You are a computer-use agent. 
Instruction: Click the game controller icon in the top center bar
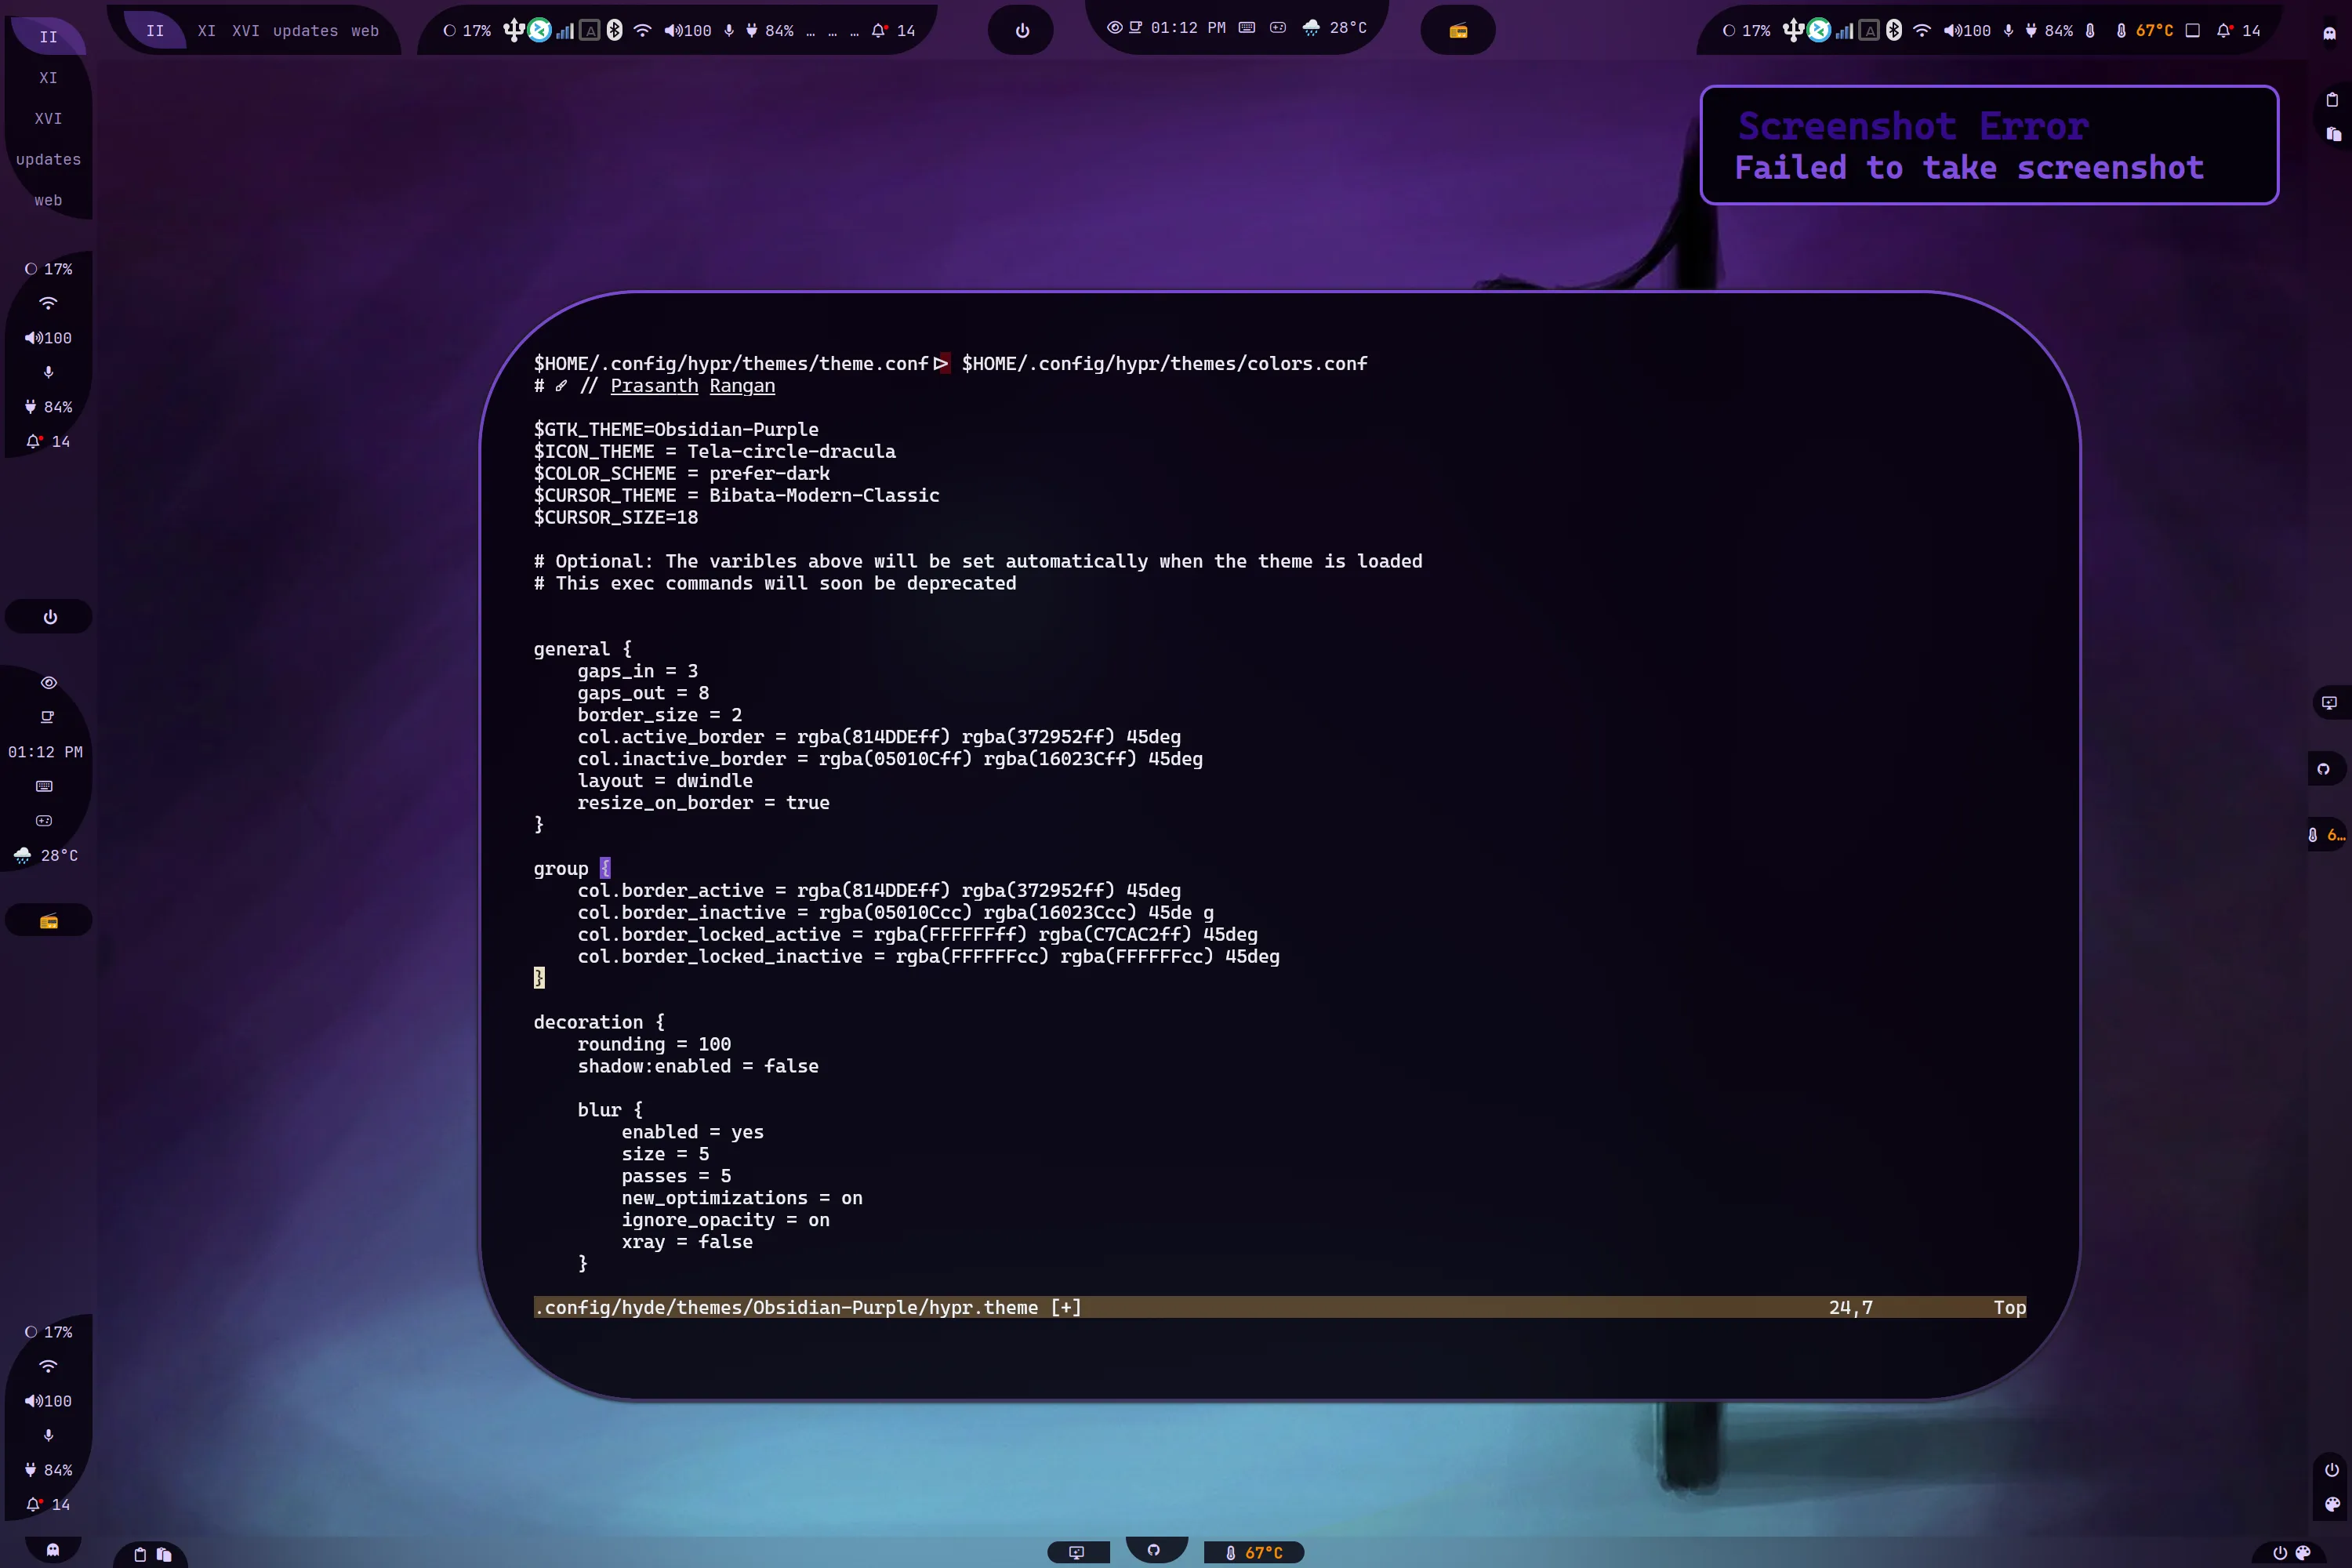point(1277,28)
